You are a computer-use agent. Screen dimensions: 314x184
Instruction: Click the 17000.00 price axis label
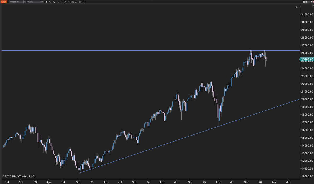click(x=307, y=122)
